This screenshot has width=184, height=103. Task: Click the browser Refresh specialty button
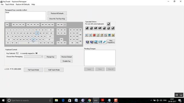[98, 35]
